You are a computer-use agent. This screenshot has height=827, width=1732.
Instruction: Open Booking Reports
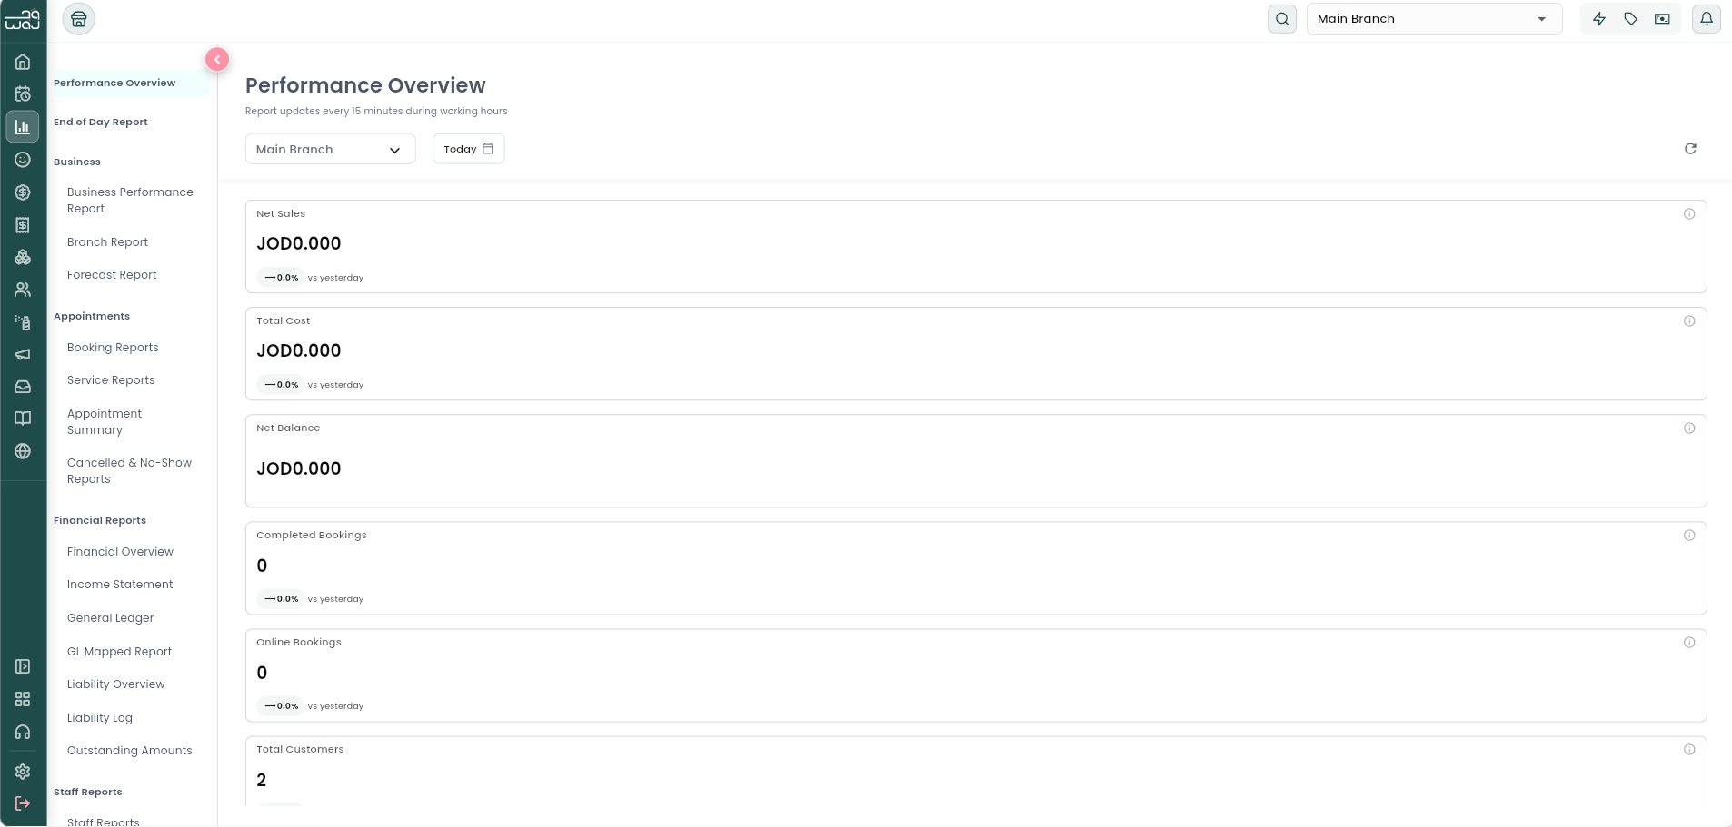[113, 348]
